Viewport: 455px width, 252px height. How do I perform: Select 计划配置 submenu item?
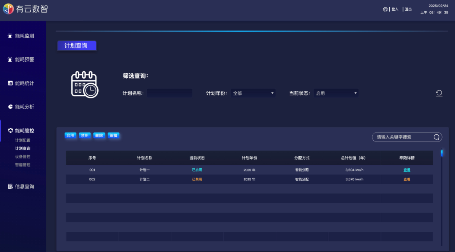pyautogui.click(x=23, y=140)
